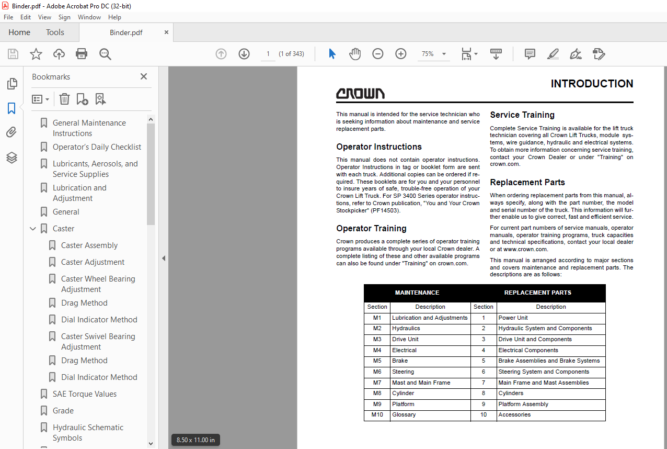Activate the Hand pan tool
The image size is (667, 449).
[x=355, y=54]
